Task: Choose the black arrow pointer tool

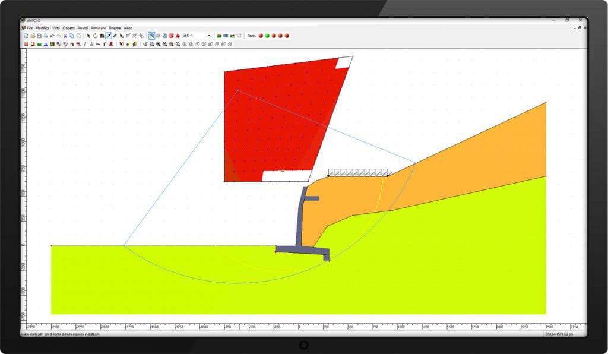Action: (89, 36)
